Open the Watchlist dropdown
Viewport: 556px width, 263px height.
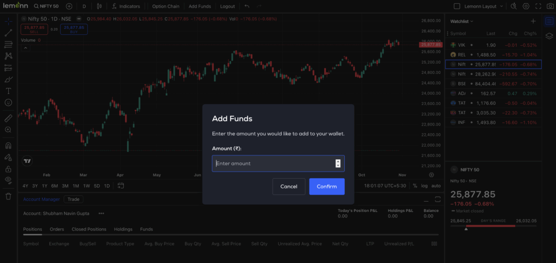(x=462, y=21)
